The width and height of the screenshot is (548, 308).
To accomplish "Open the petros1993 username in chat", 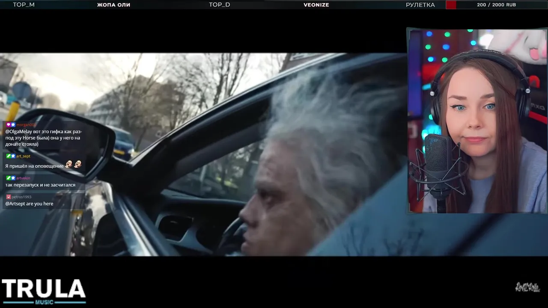I will click(x=21, y=197).
